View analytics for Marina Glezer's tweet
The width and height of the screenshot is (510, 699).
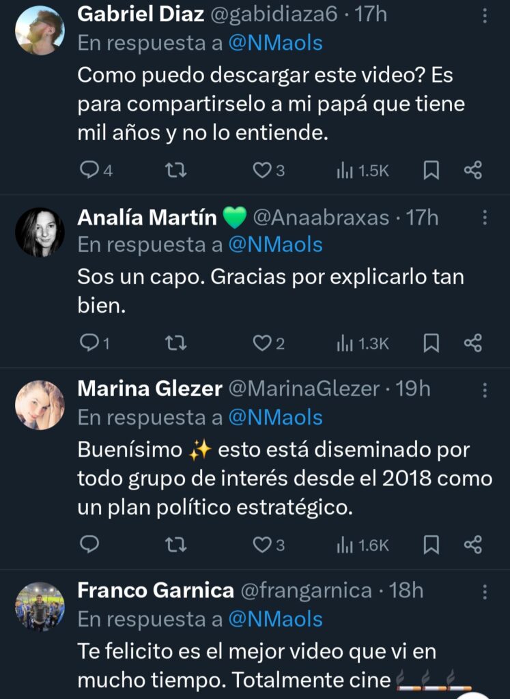click(363, 544)
